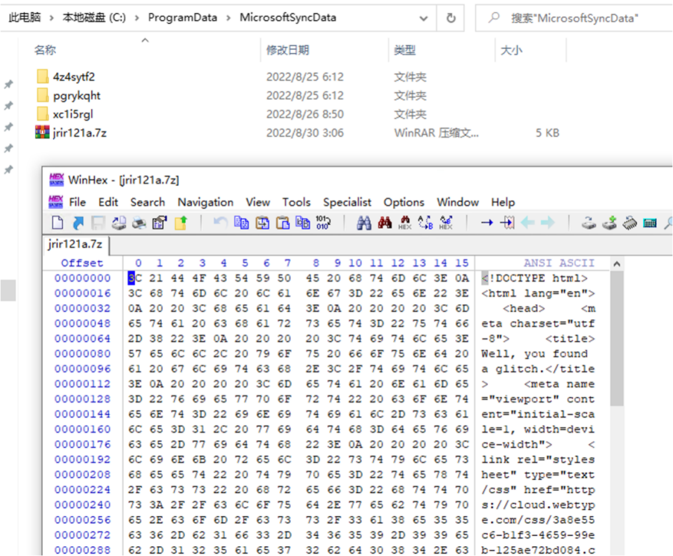Image resolution: width=673 pixels, height=556 pixels.
Task: Click offset row 00000016
Action: coord(82,293)
